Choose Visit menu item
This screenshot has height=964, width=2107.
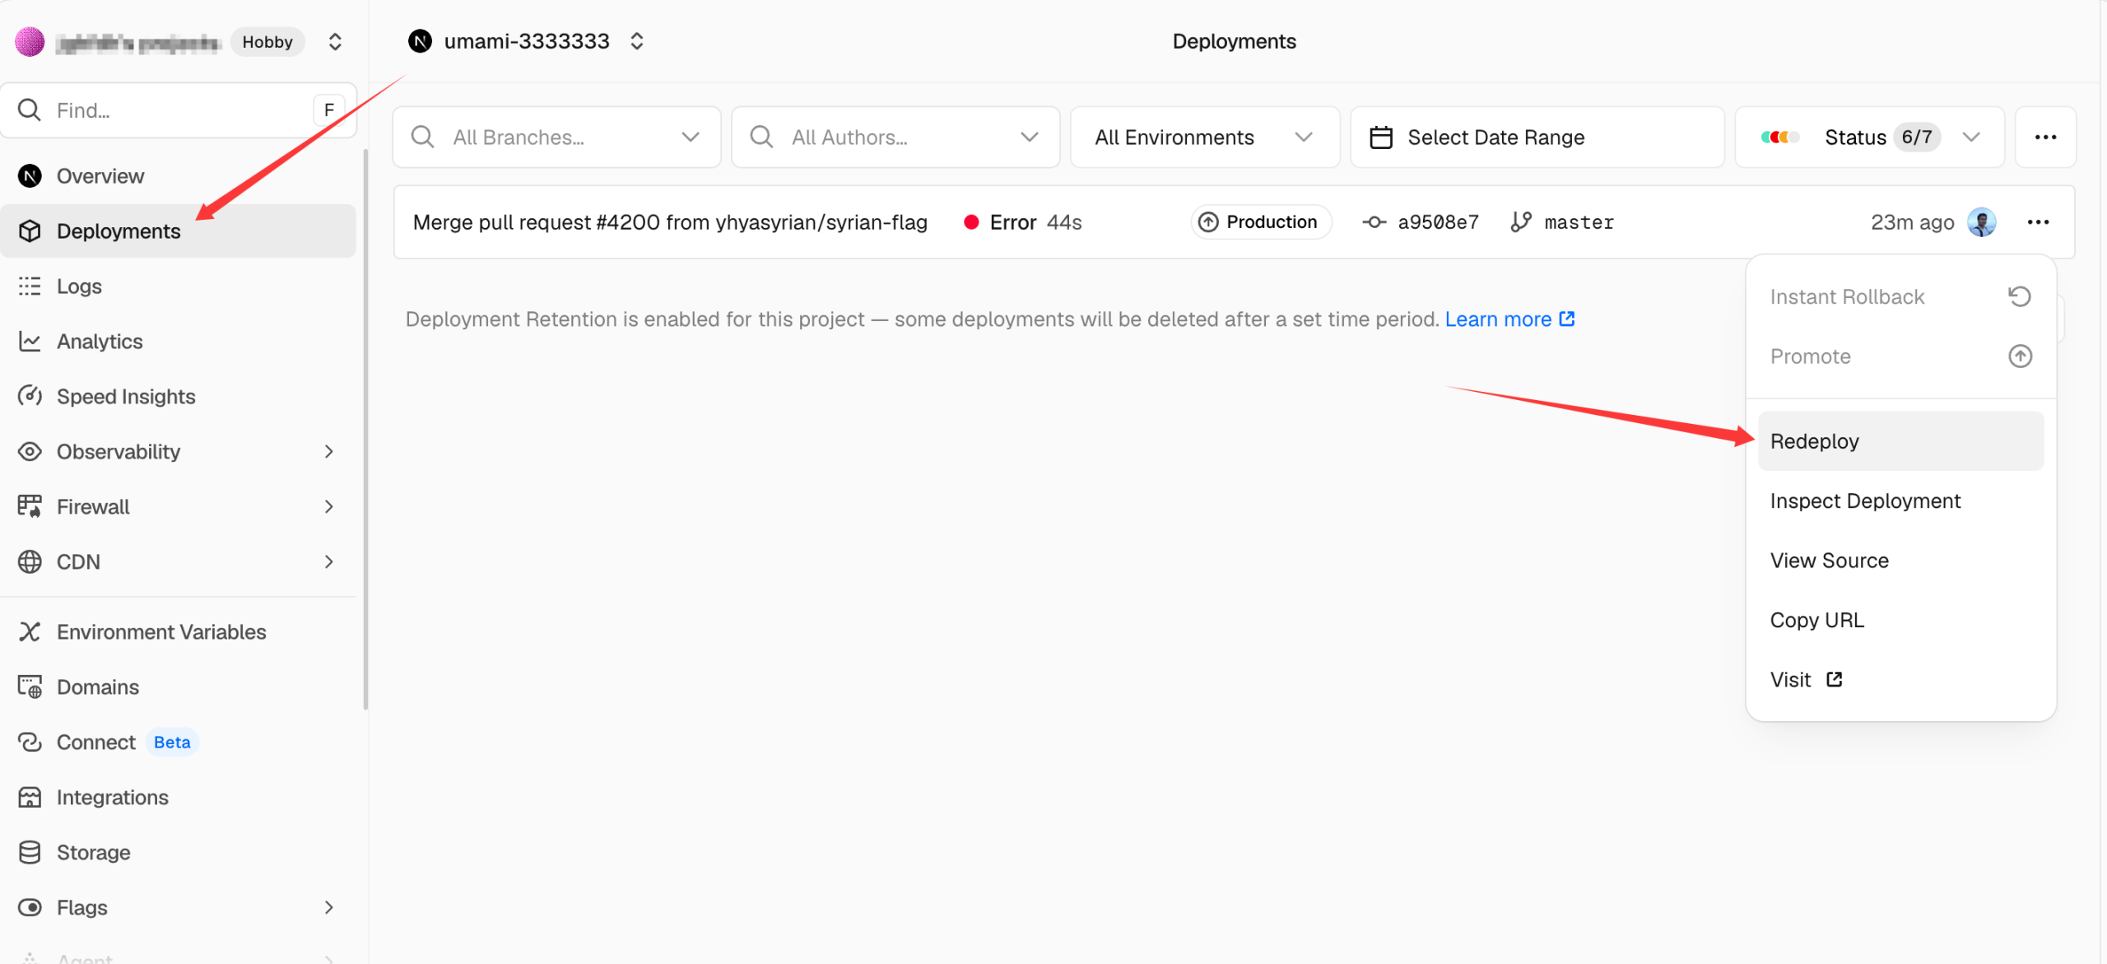[x=1901, y=679]
